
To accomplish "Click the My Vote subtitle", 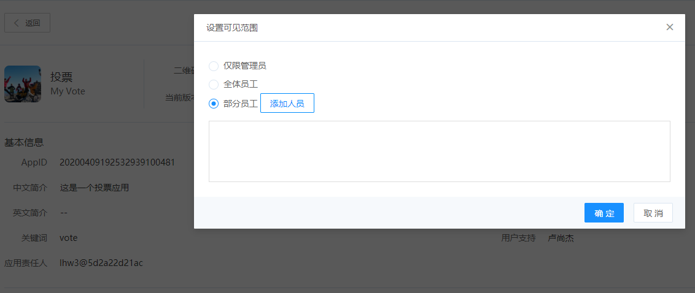I will point(68,91).
